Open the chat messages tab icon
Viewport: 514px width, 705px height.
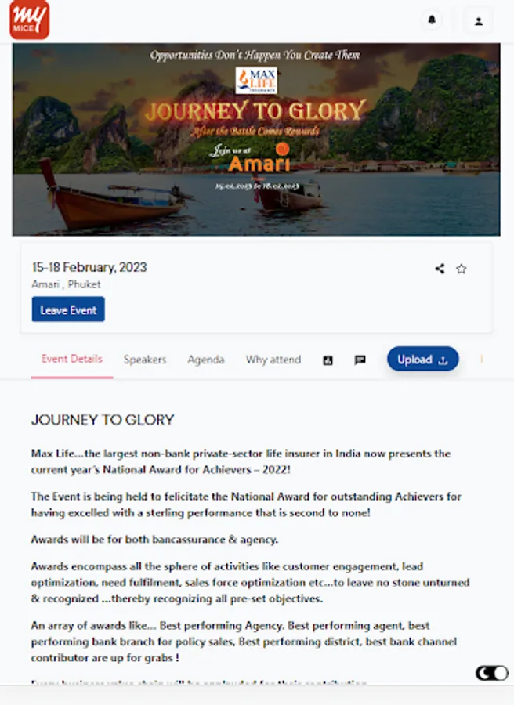pyautogui.click(x=360, y=360)
